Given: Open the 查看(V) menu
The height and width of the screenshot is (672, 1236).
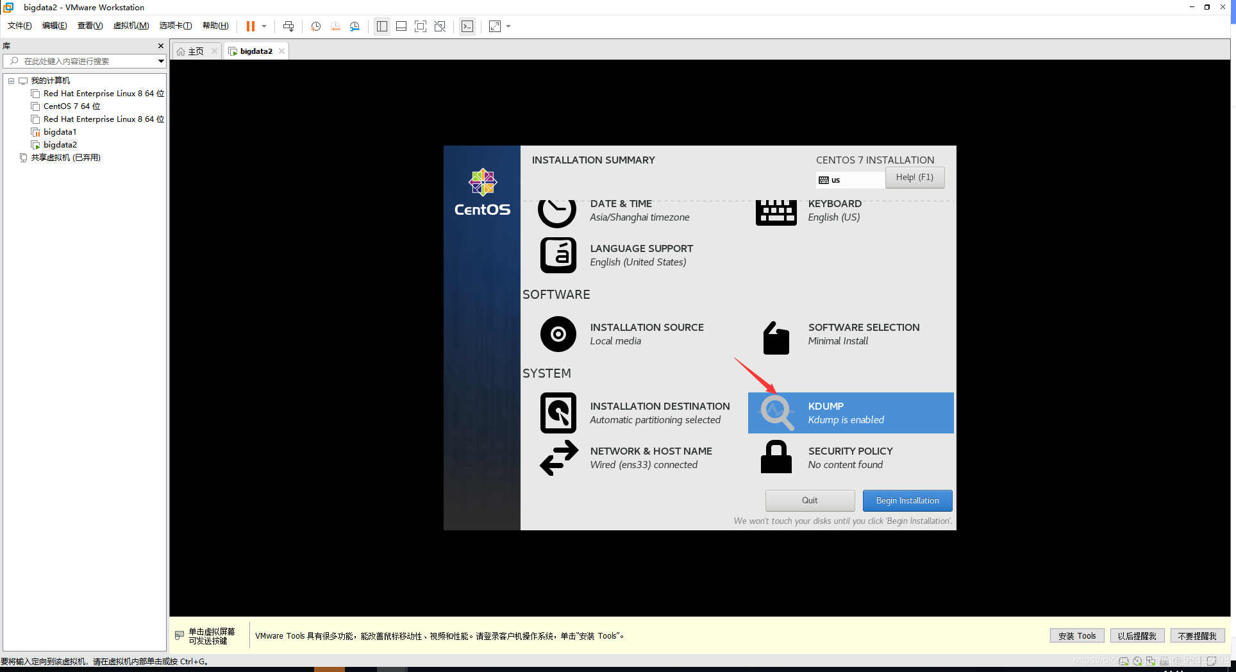Looking at the screenshot, I should [90, 26].
